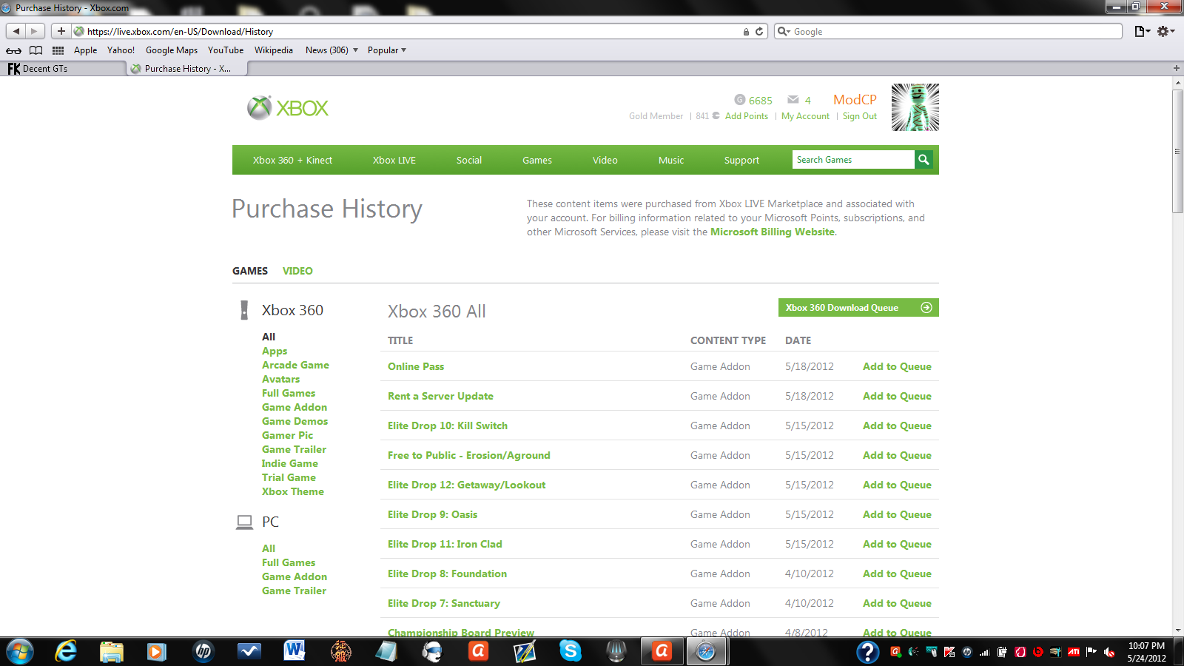
Task: Switch to Safari in the taskbar
Action: 707,651
